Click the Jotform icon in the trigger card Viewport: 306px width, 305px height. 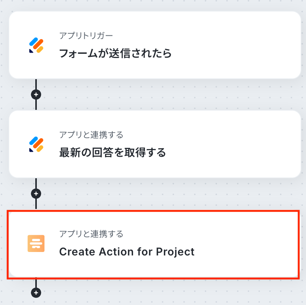point(36,45)
